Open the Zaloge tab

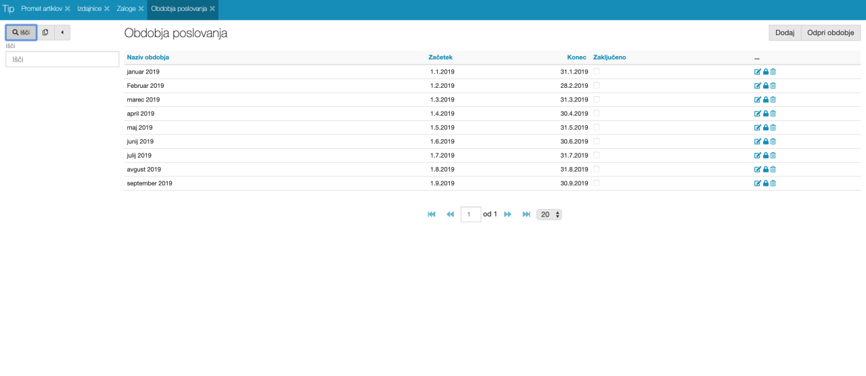(x=126, y=9)
